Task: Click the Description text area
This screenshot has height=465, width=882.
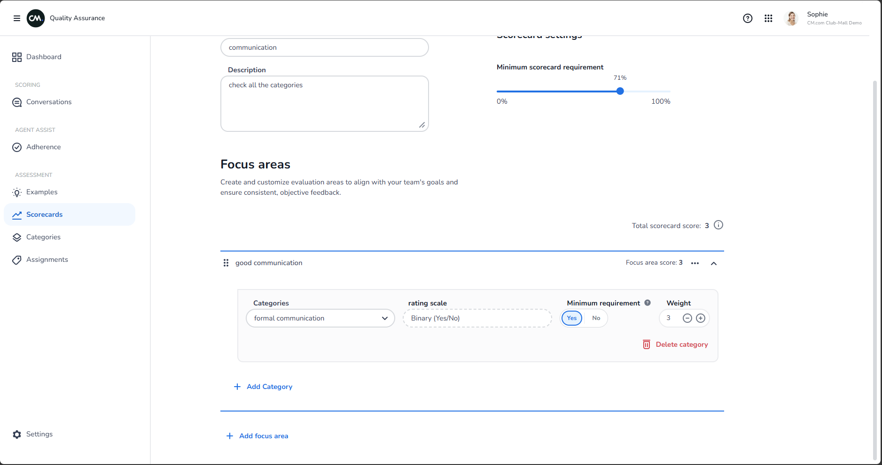Action: [x=325, y=104]
